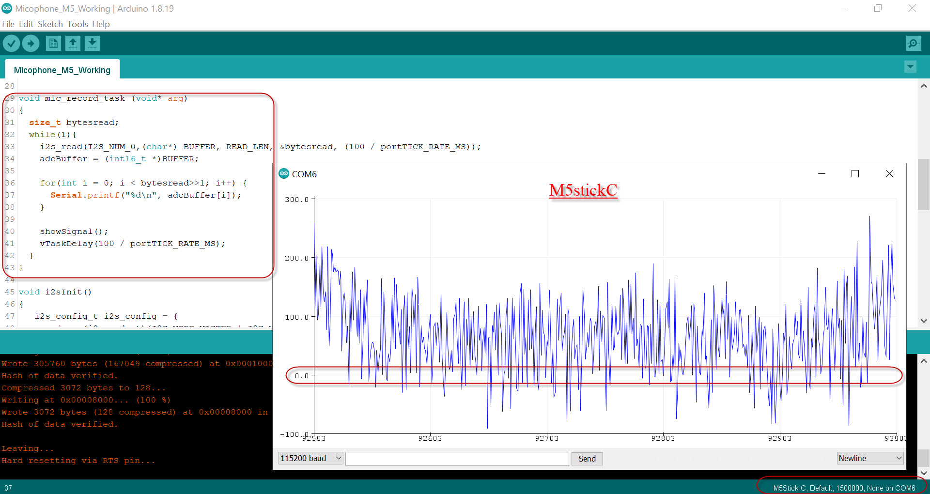Click the Upload arrow icon
This screenshot has height=494, width=930.
(x=31, y=43)
